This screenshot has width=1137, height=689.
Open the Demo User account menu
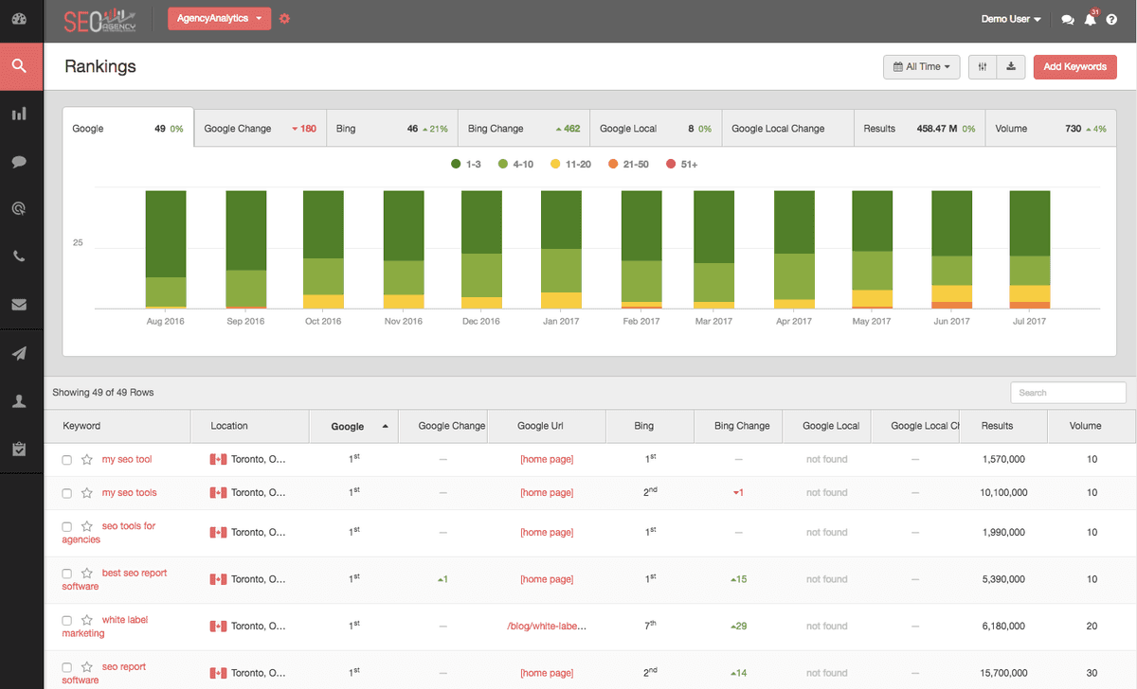tap(1010, 19)
